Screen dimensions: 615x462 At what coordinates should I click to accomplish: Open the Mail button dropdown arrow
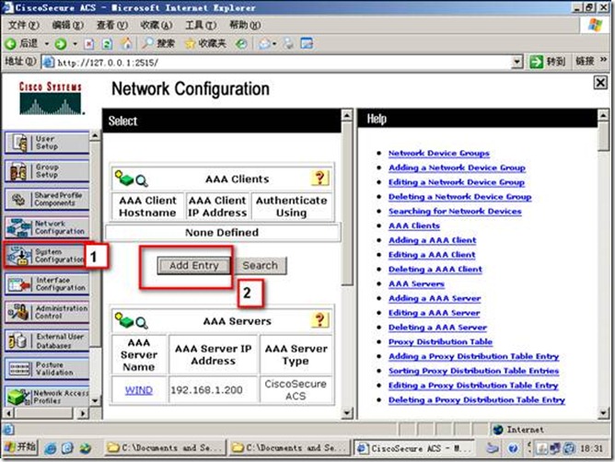point(274,43)
